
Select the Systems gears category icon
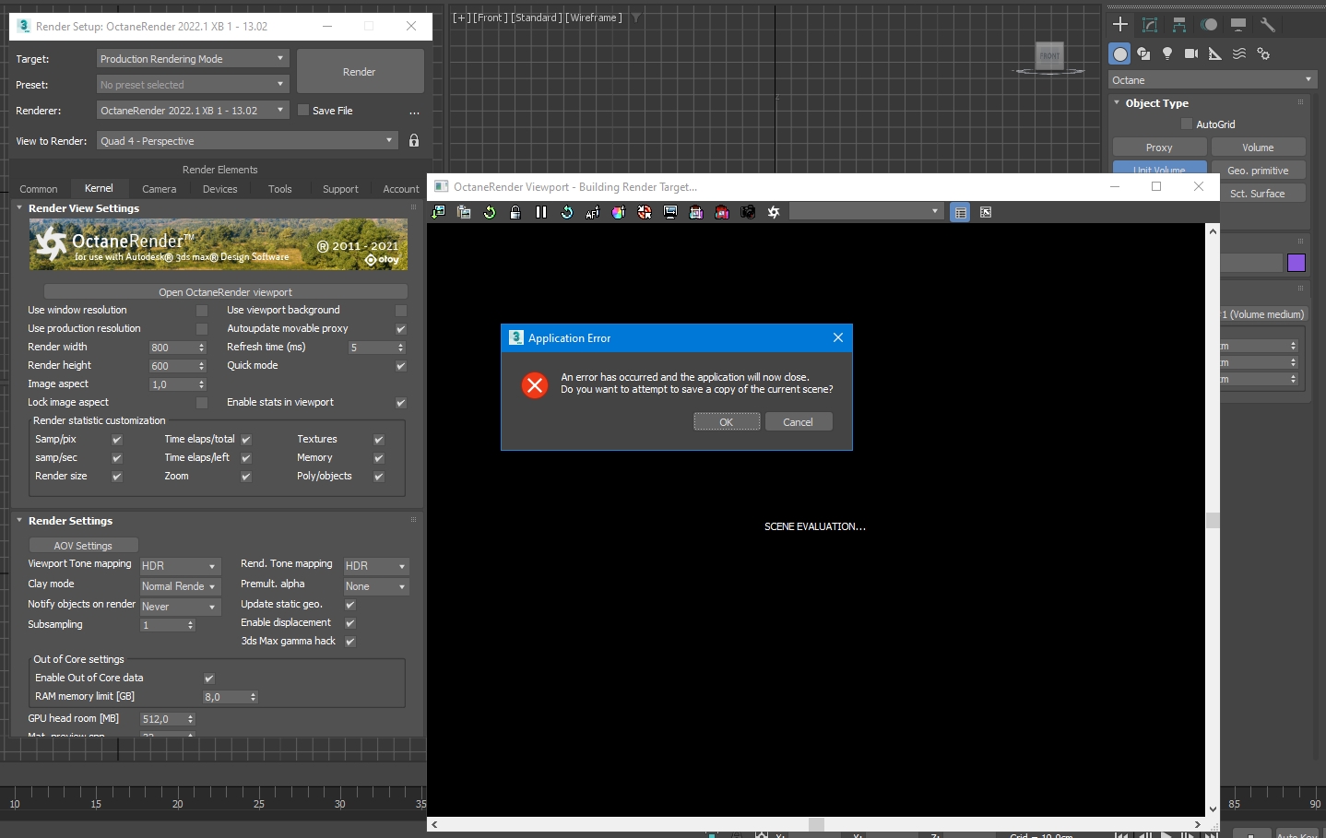pyautogui.click(x=1263, y=54)
